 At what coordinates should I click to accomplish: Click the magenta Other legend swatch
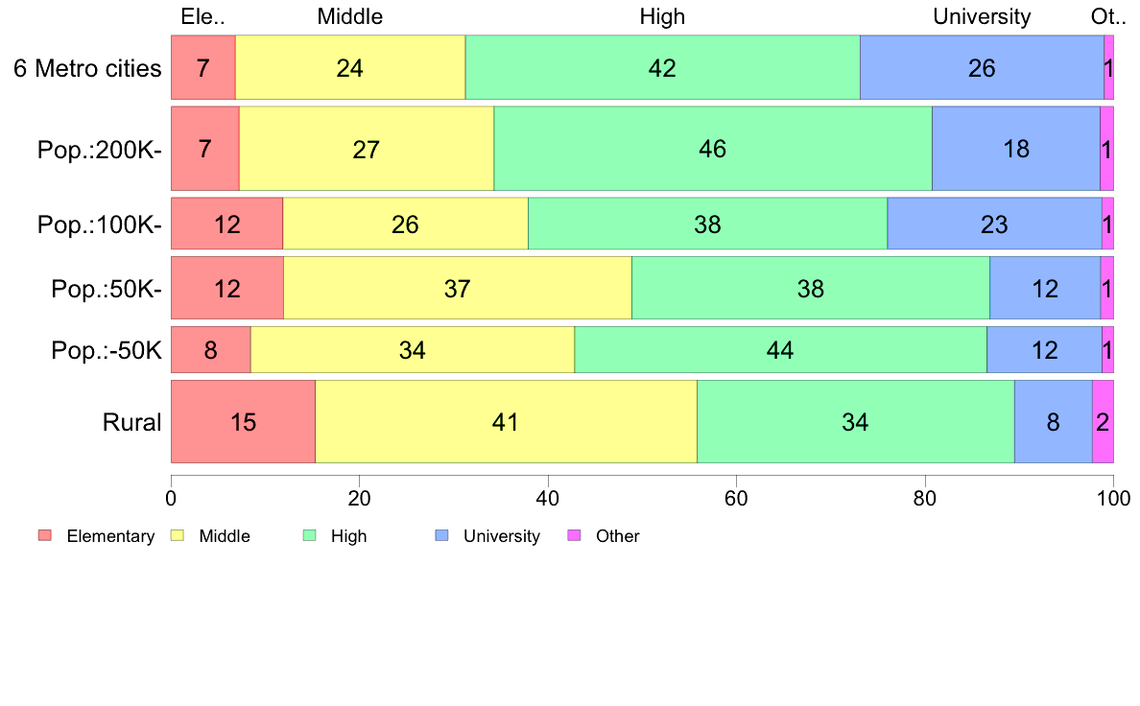click(x=574, y=536)
